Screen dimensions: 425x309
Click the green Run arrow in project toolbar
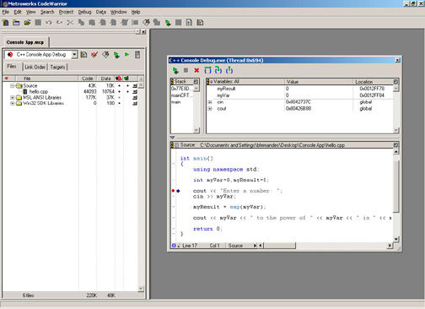127,55
